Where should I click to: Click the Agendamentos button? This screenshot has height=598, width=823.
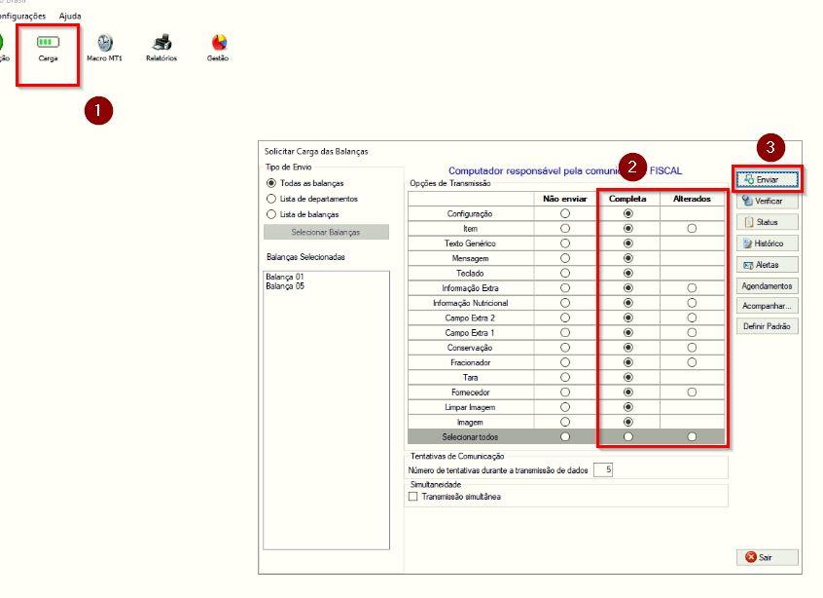768,286
